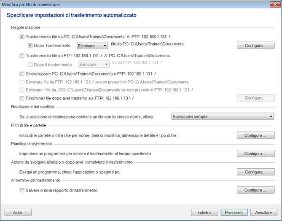
Task: Enable 'Salvare o invia rapporto di trasferimento'
Action: tap(22, 190)
